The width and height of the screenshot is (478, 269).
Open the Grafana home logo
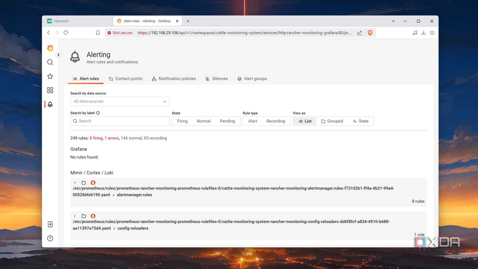[50, 48]
